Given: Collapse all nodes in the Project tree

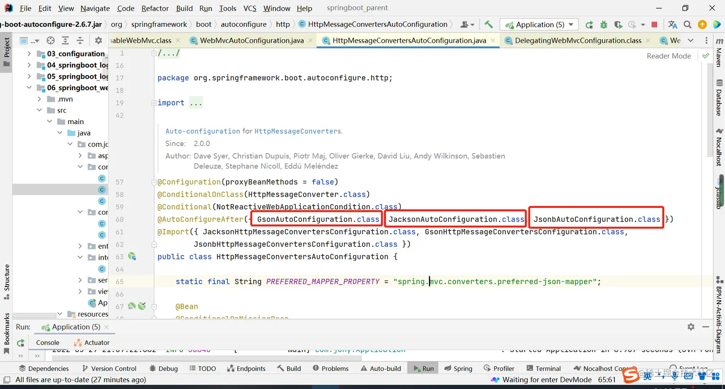Looking at the screenshot, I should click(80, 41).
